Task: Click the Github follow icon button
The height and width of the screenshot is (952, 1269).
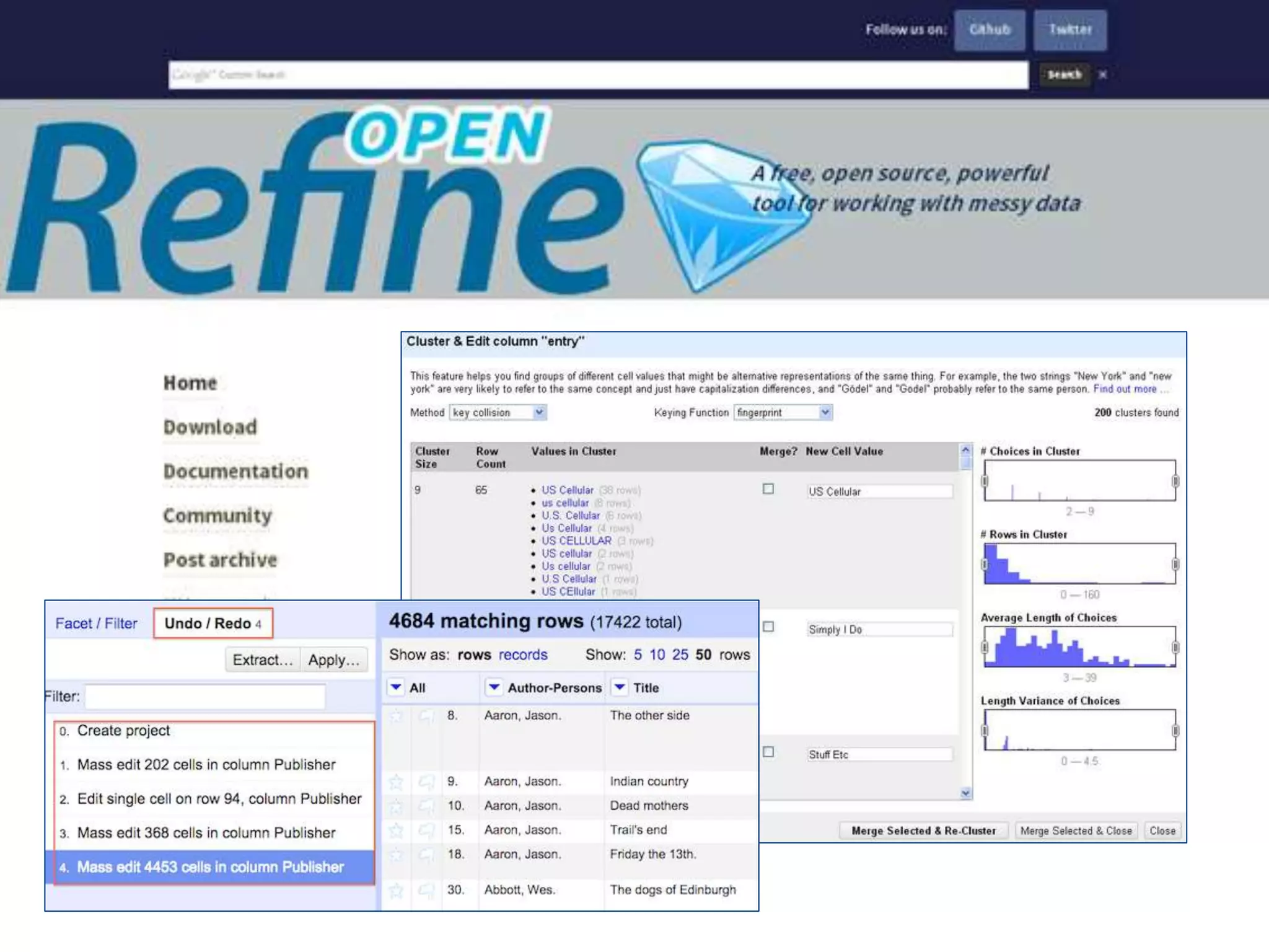Action: [x=989, y=30]
